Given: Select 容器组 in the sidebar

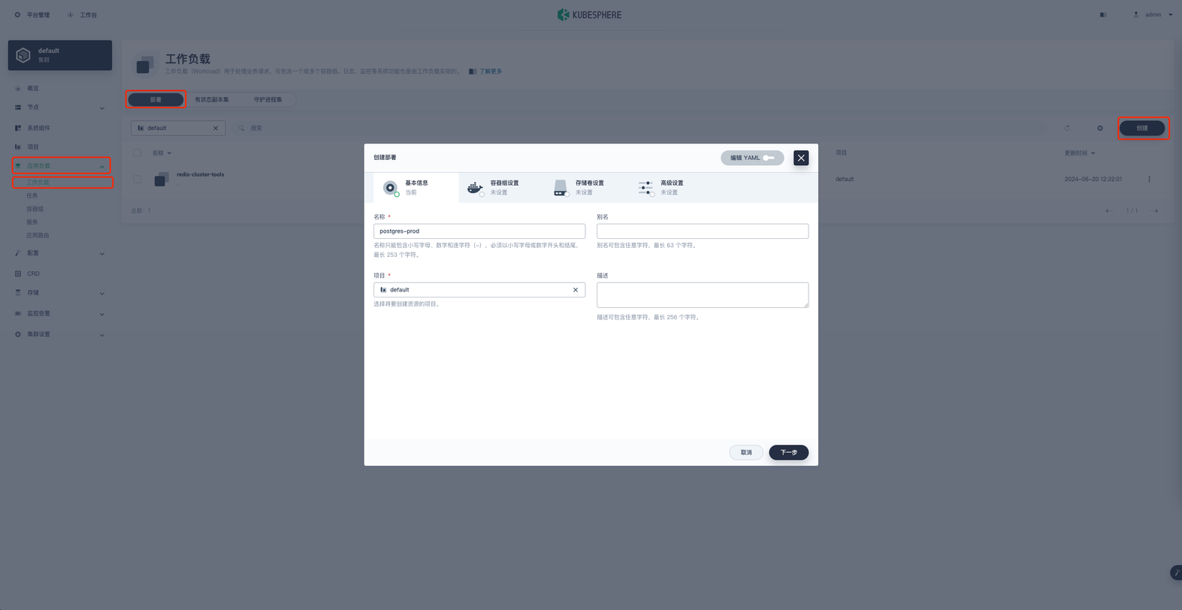Looking at the screenshot, I should (35, 210).
